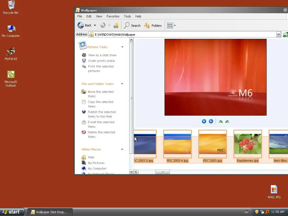Open the Tools menu
The image size is (288, 216).
pos(127,16)
